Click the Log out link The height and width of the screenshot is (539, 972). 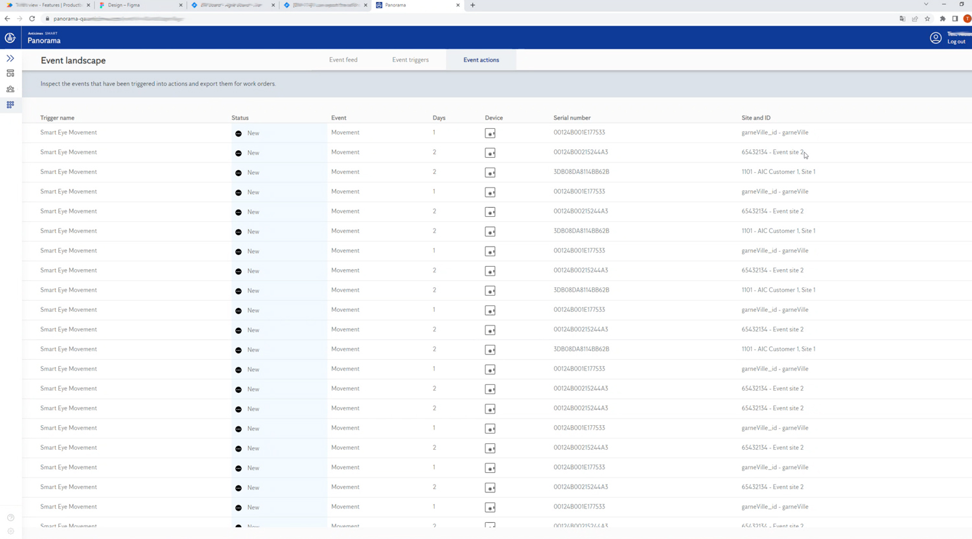(x=956, y=42)
